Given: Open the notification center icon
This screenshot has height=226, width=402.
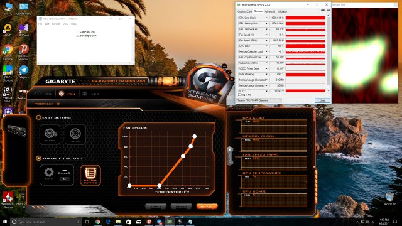Looking at the screenshot, I should point(395,222).
